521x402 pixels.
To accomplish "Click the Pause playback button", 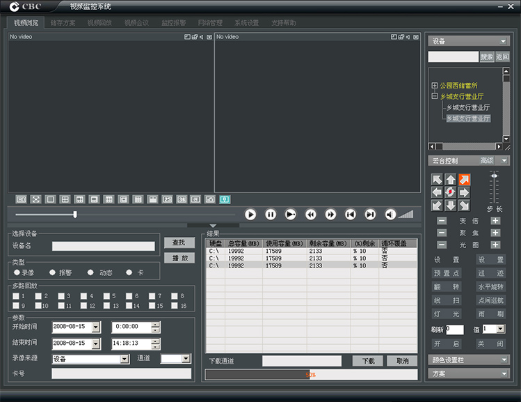I will tap(271, 215).
